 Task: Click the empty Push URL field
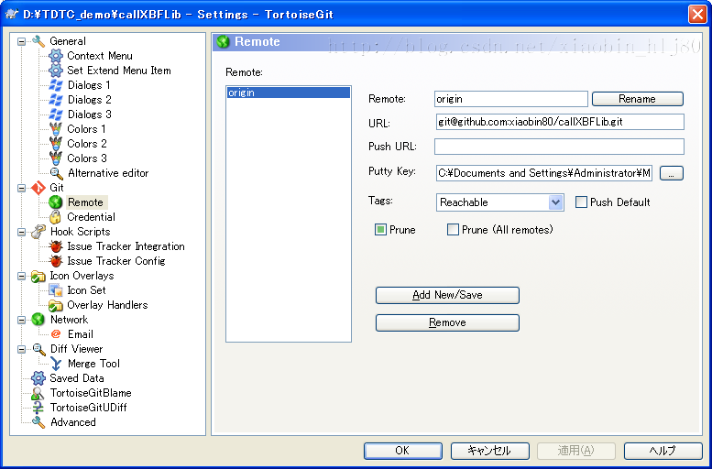(x=559, y=147)
